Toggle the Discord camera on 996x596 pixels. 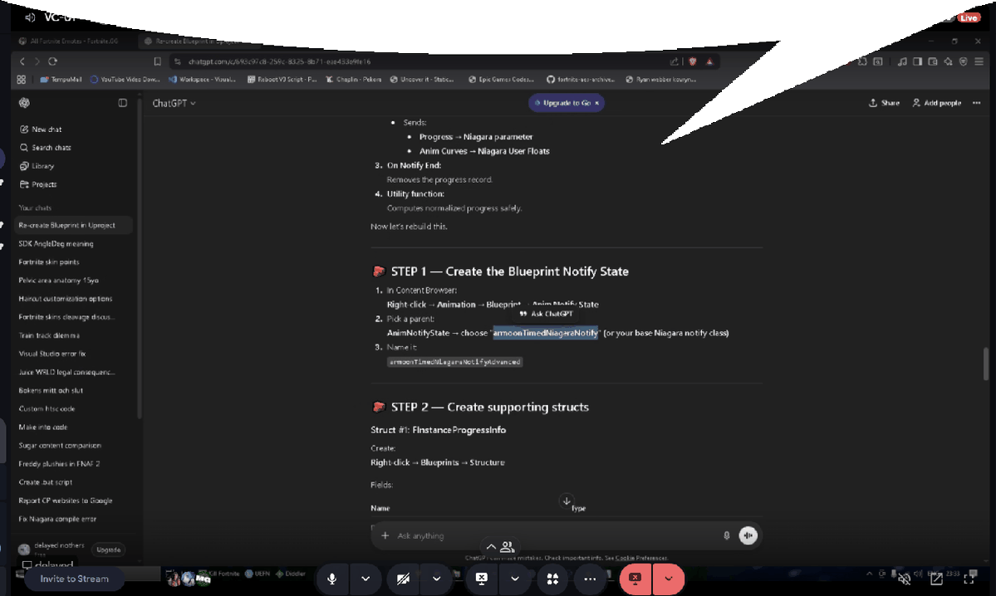[x=403, y=579]
